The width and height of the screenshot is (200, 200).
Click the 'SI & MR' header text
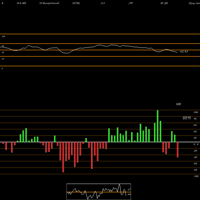[21, 3]
